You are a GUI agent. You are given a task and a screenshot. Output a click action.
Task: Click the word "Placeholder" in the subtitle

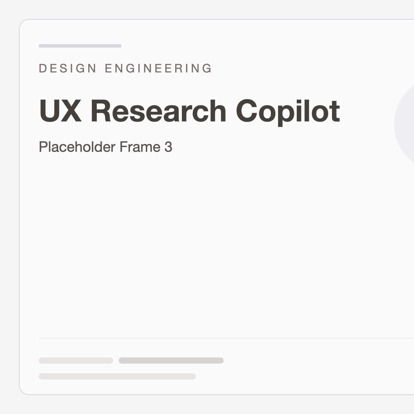tap(77, 147)
